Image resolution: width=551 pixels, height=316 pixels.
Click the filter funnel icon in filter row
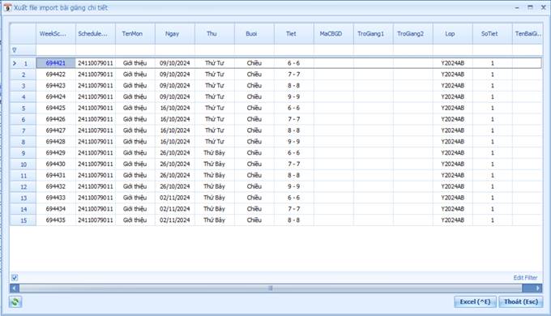tap(15, 50)
